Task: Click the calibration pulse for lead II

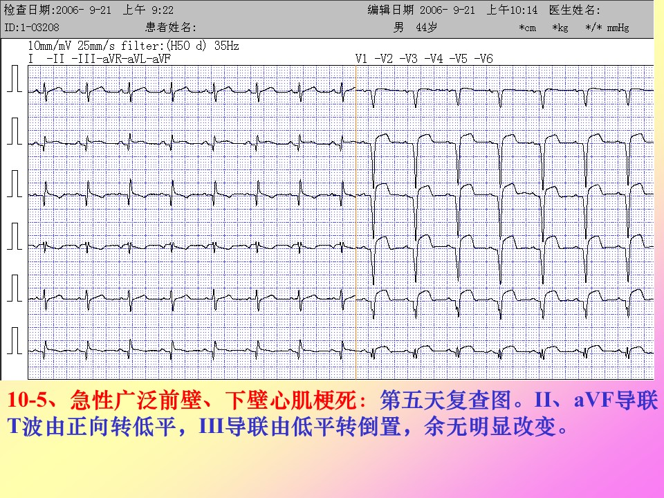Action: click(x=15, y=131)
